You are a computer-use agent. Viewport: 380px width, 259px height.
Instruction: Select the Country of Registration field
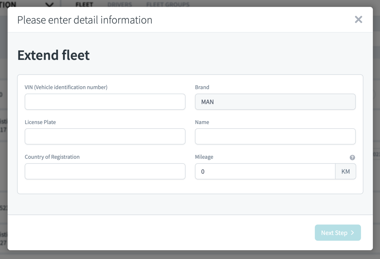pyautogui.click(x=105, y=171)
